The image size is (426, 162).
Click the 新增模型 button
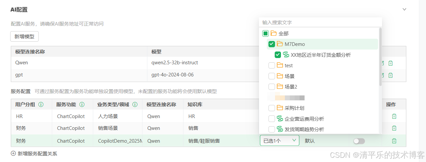pos(25,36)
